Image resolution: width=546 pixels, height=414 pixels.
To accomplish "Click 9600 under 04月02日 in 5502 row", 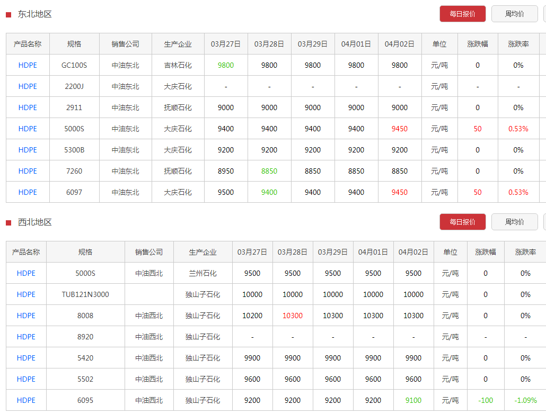I will [413, 379].
